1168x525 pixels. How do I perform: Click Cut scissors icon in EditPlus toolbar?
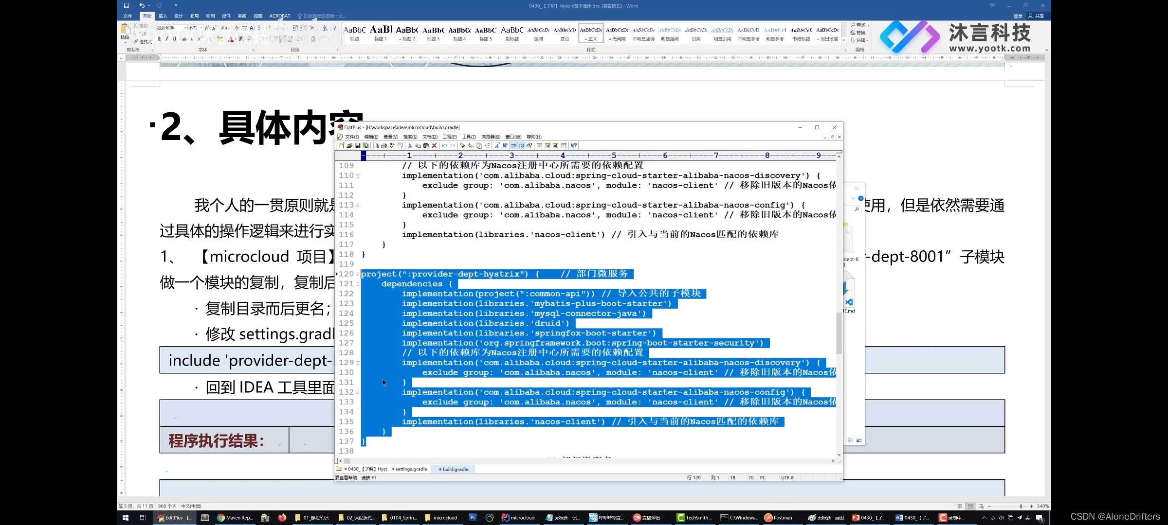410,145
